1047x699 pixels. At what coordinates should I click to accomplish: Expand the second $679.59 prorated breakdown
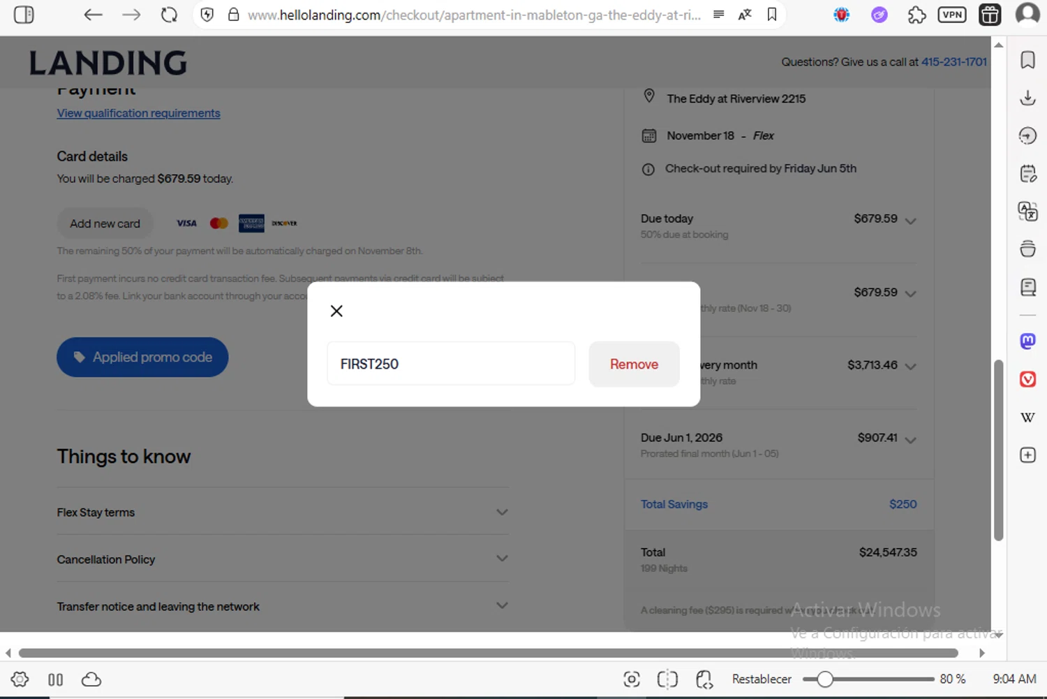click(x=910, y=293)
